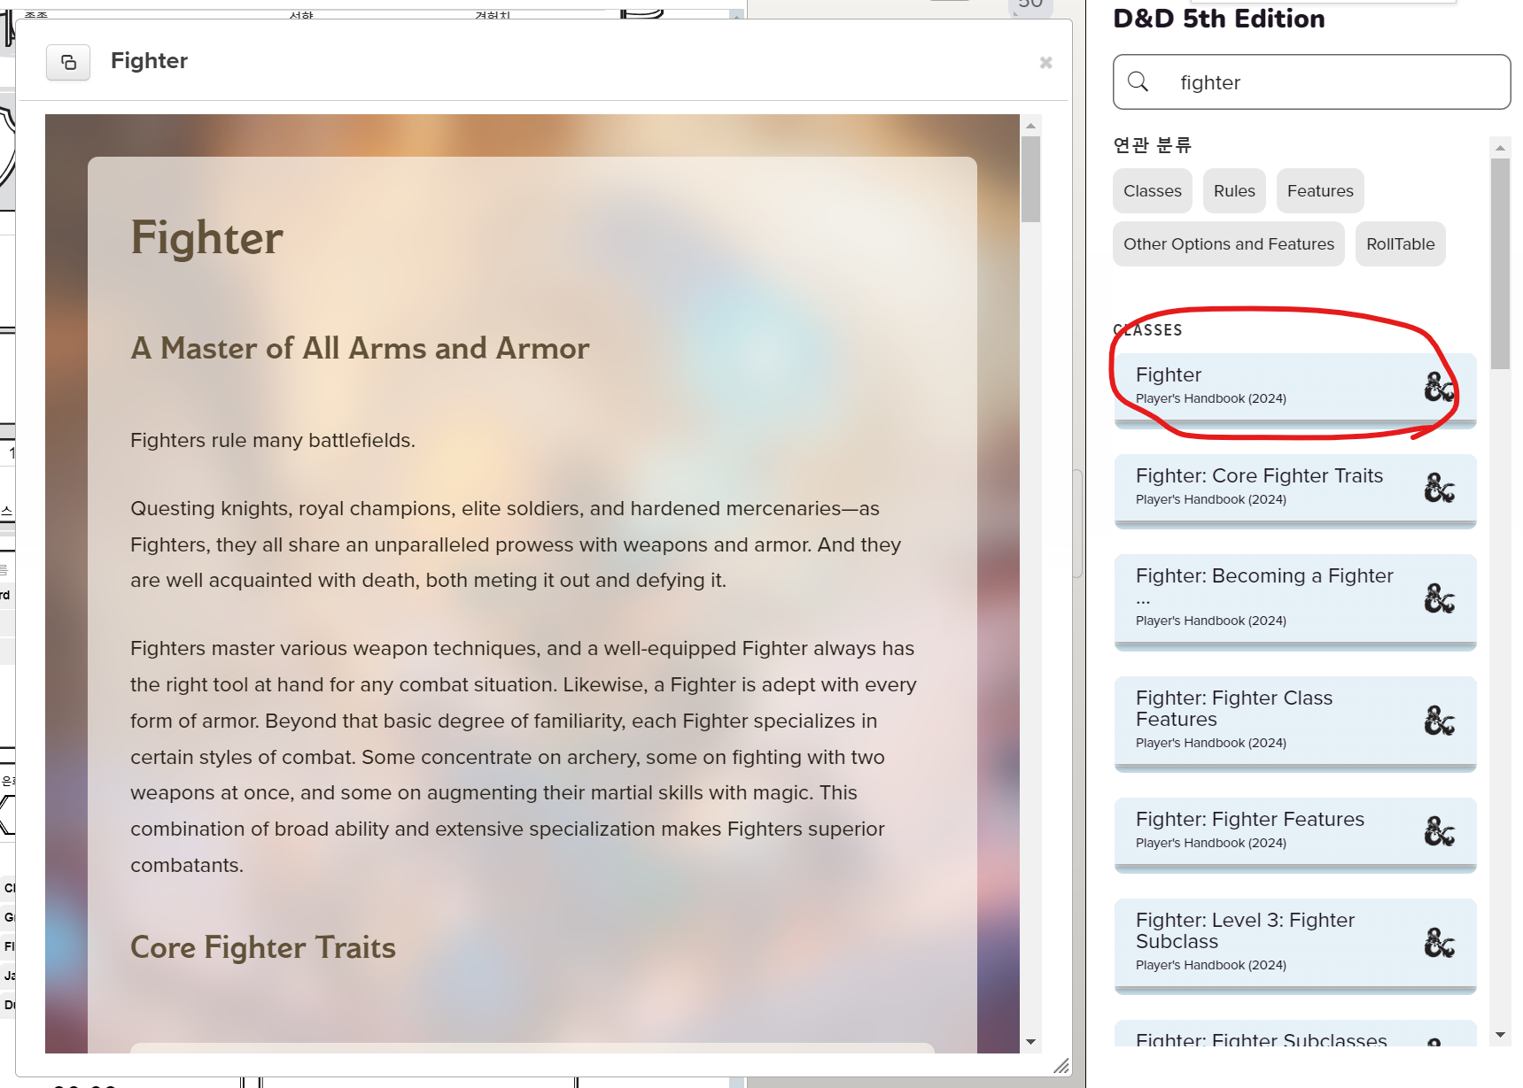Filter by the Features category chip
The width and height of the screenshot is (1523, 1088).
(1320, 191)
